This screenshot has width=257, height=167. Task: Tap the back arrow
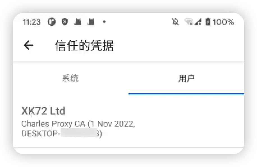[29, 45]
